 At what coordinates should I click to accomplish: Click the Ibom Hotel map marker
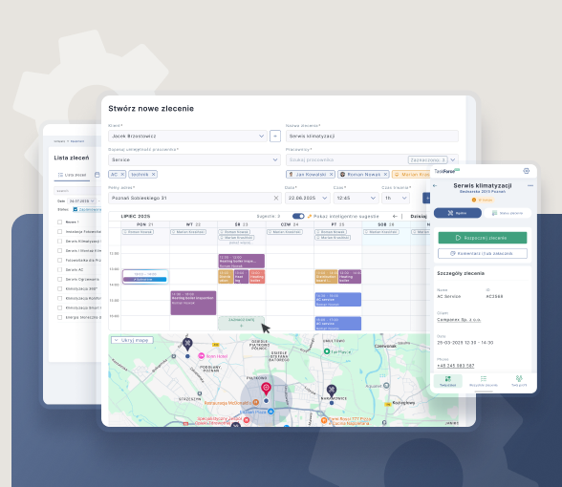point(202,356)
